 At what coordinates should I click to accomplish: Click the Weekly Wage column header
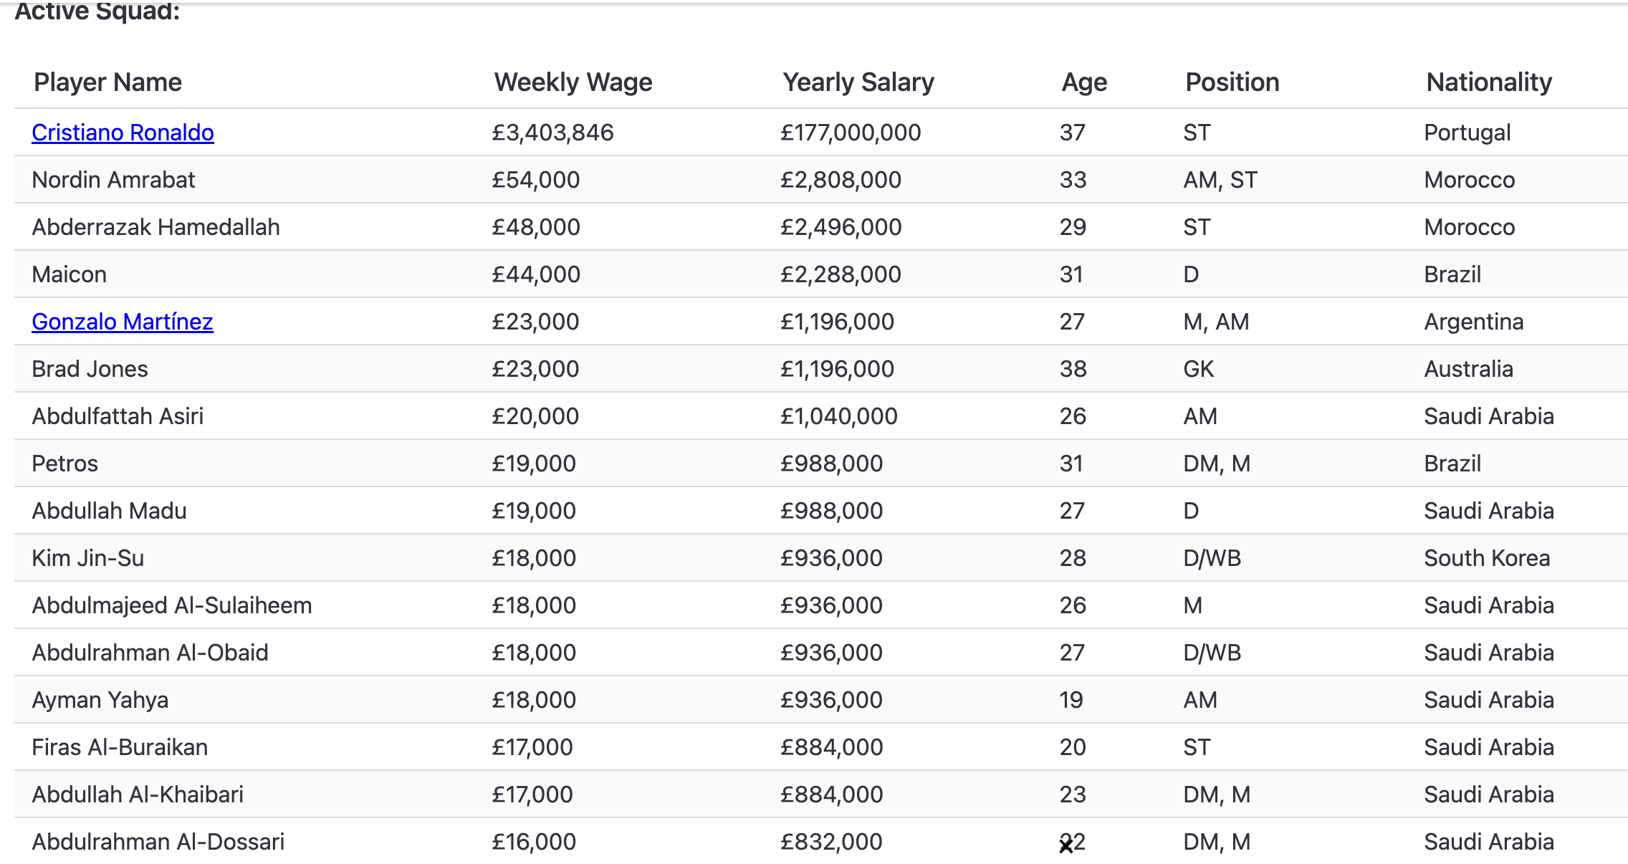click(x=573, y=82)
